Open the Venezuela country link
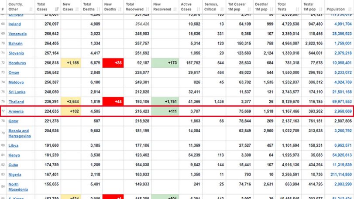The image size is (354, 199). (x=17, y=34)
